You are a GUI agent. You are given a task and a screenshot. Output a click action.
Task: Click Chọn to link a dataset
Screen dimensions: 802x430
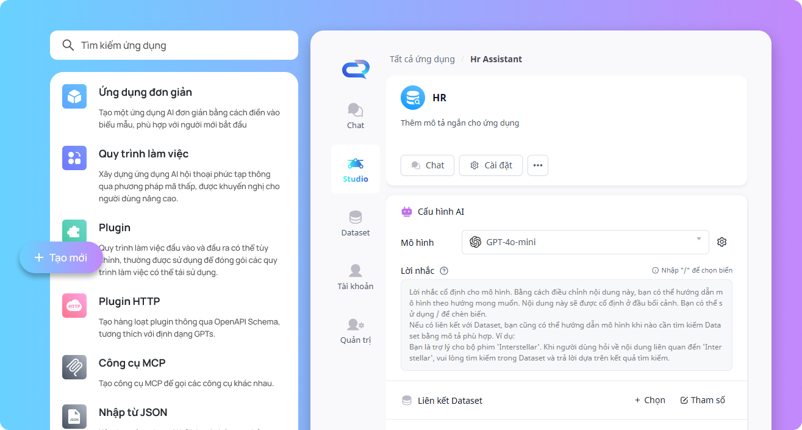pyautogui.click(x=650, y=400)
